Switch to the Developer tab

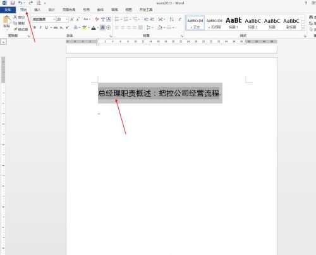(x=146, y=9)
